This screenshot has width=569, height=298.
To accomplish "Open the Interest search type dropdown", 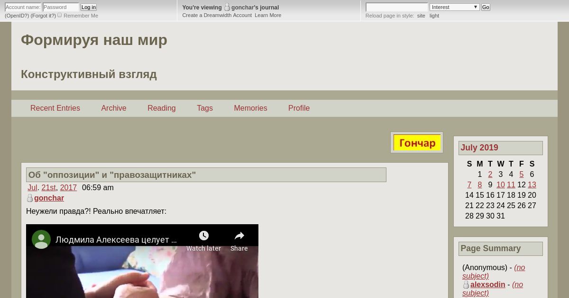I will (454, 7).
